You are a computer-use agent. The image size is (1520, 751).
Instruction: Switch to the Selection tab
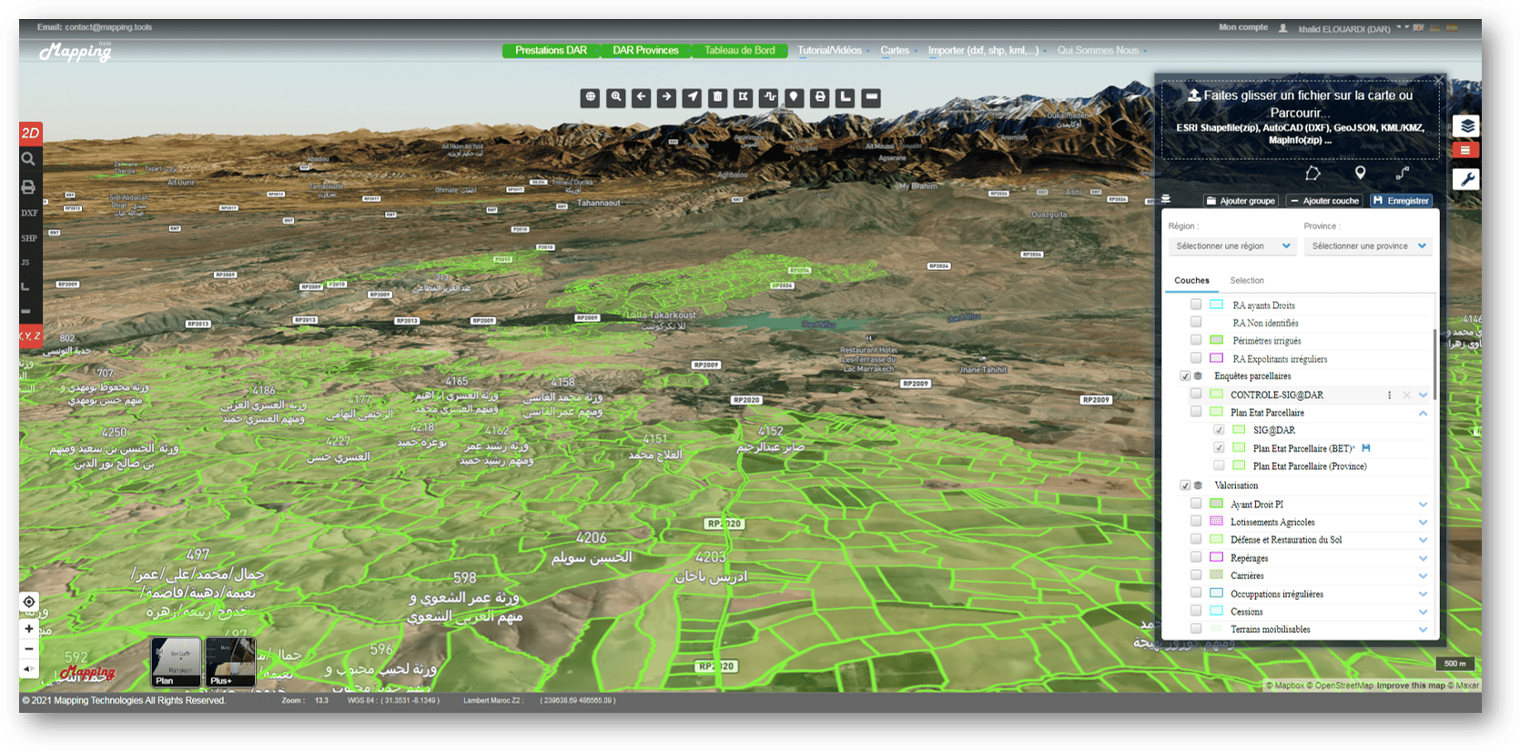pos(1246,281)
